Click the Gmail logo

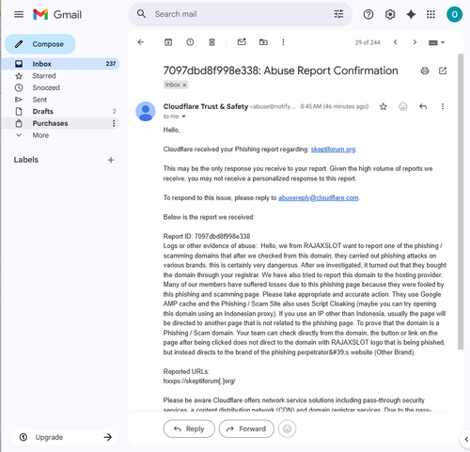tap(57, 14)
